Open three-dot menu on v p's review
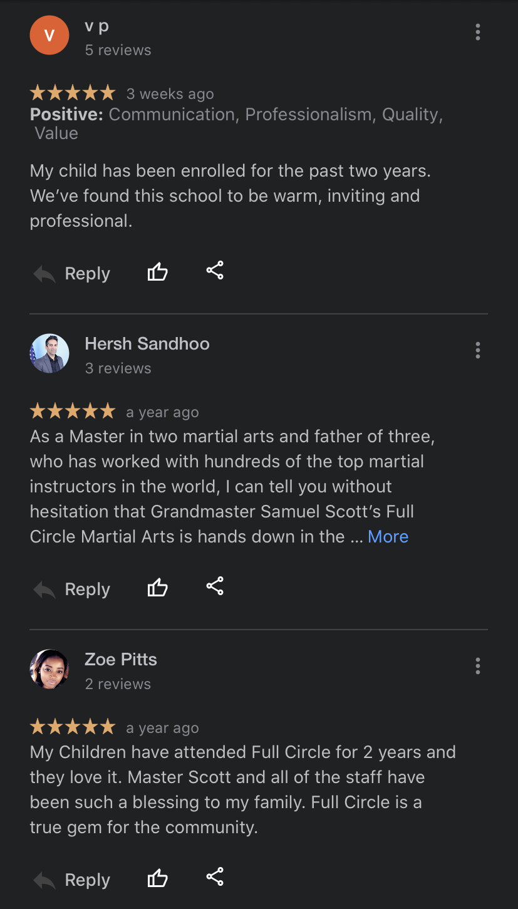The height and width of the screenshot is (909, 518). coord(478,32)
